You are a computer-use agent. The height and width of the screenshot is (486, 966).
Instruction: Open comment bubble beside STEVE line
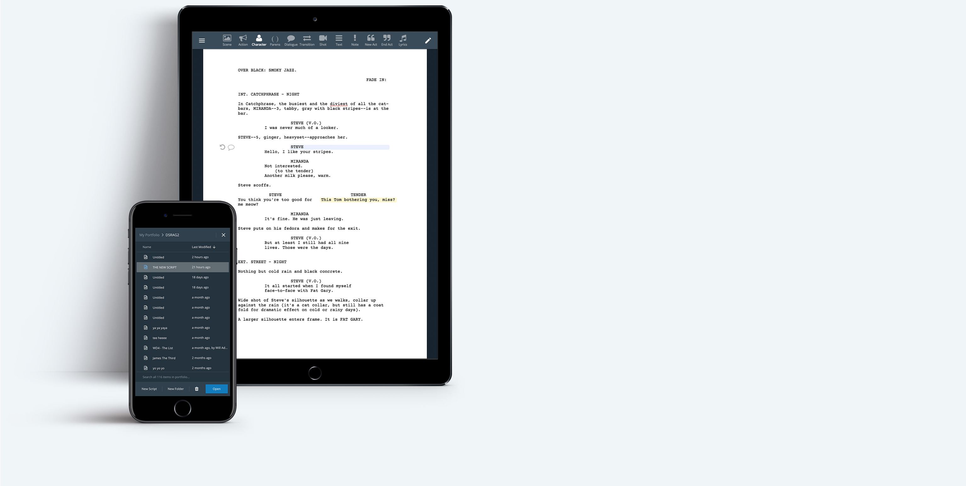231,147
